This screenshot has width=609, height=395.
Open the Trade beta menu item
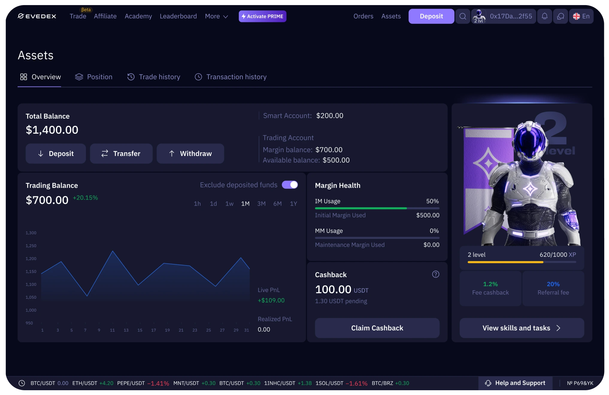[78, 16]
